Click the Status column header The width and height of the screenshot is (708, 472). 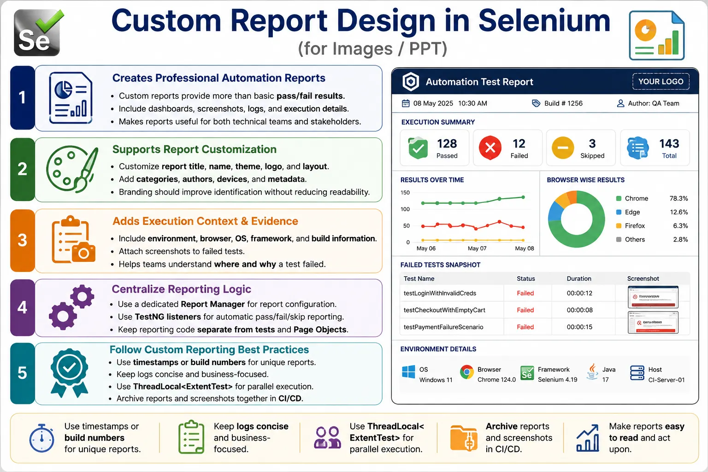(526, 279)
